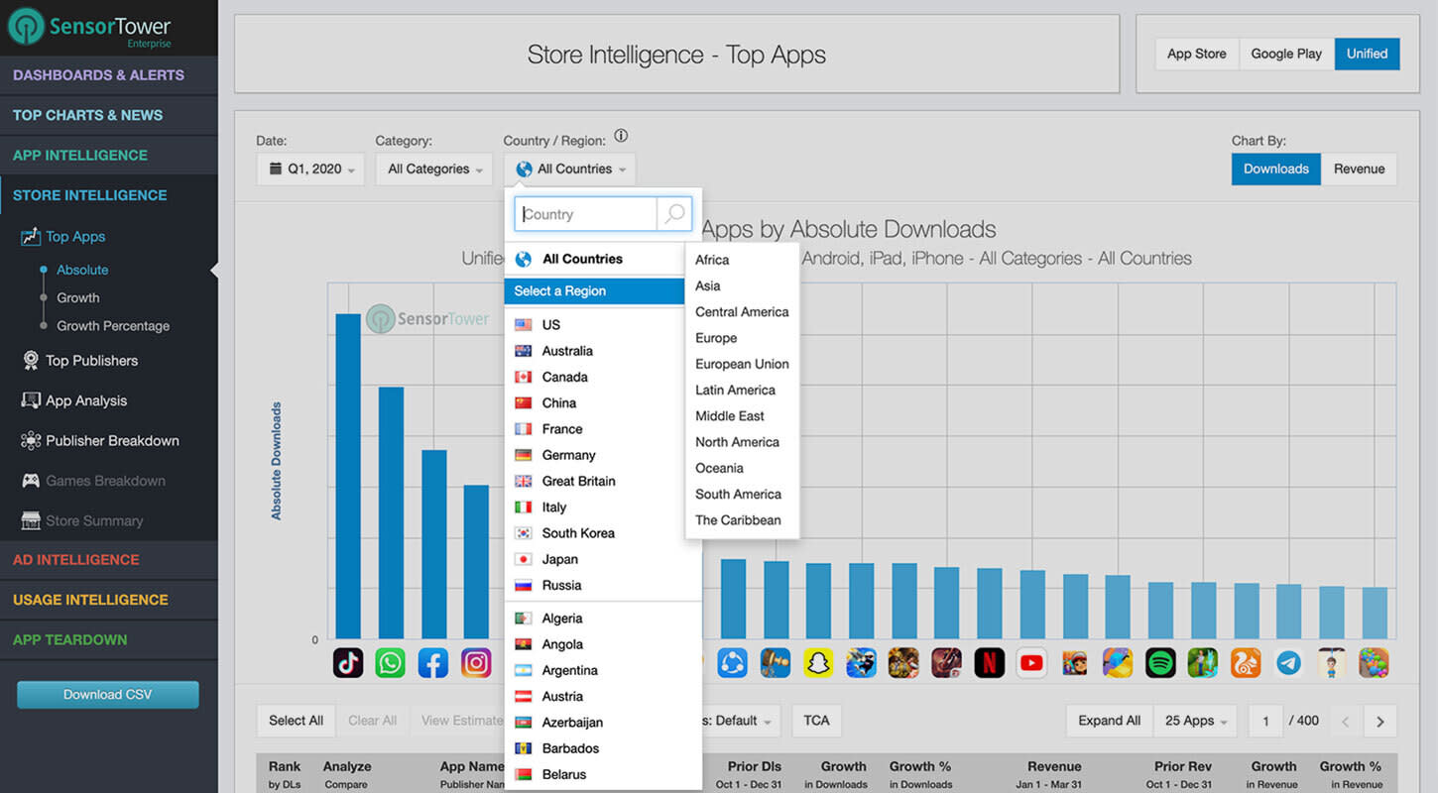This screenshot has width=1438, height=793.
Task: Click the magnifier icon in the Country search box
Action: point(674,214)
